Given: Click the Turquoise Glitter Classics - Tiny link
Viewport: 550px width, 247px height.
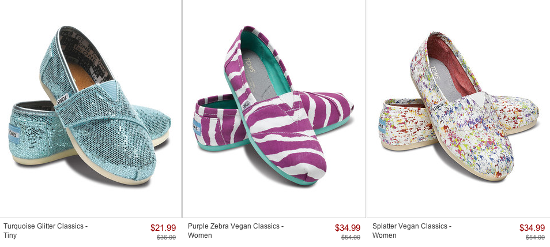Looking at the screenshot, I should click(45, 231).
